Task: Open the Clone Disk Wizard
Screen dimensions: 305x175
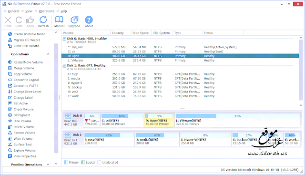Action: click(23, 46)
